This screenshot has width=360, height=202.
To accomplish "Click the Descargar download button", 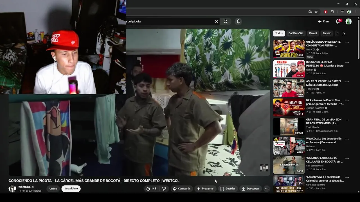I will point(250,189).
